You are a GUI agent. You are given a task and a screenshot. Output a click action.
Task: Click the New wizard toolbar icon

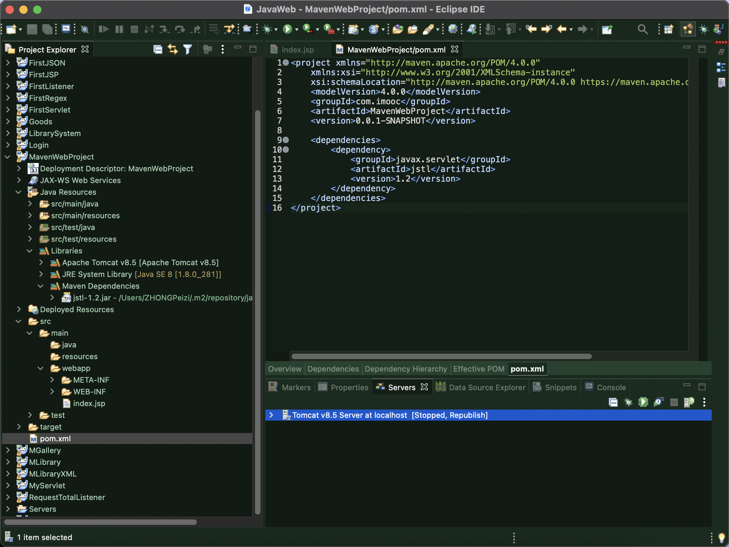[11, 29]
